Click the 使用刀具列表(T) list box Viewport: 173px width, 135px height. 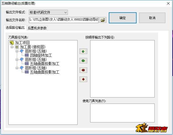click(x=122, y=113)
